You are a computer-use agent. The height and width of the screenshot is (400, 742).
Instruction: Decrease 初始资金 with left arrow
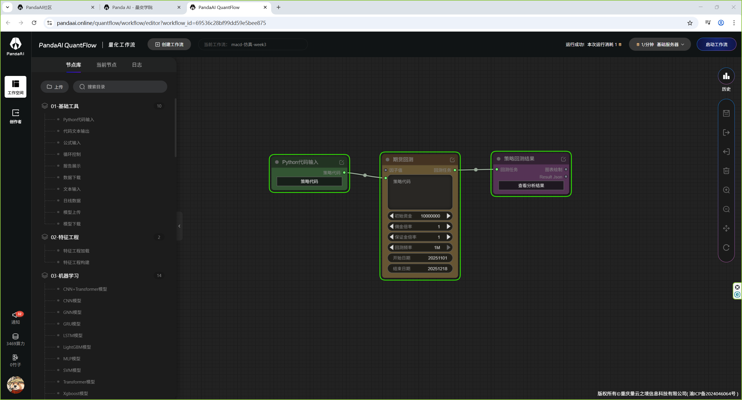pos(392,216)
